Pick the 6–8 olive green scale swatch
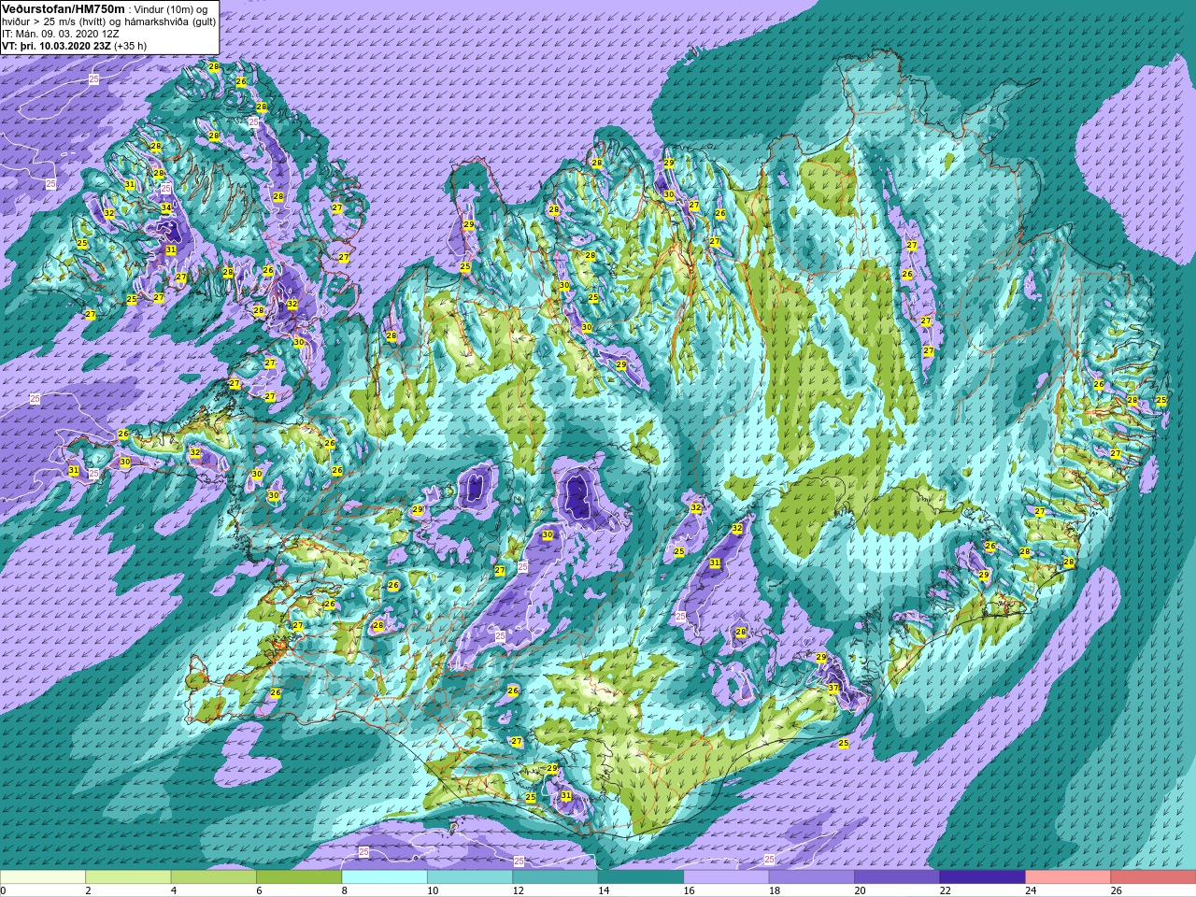Viewport: 1196px width, 897px height. tap(299, 877)
